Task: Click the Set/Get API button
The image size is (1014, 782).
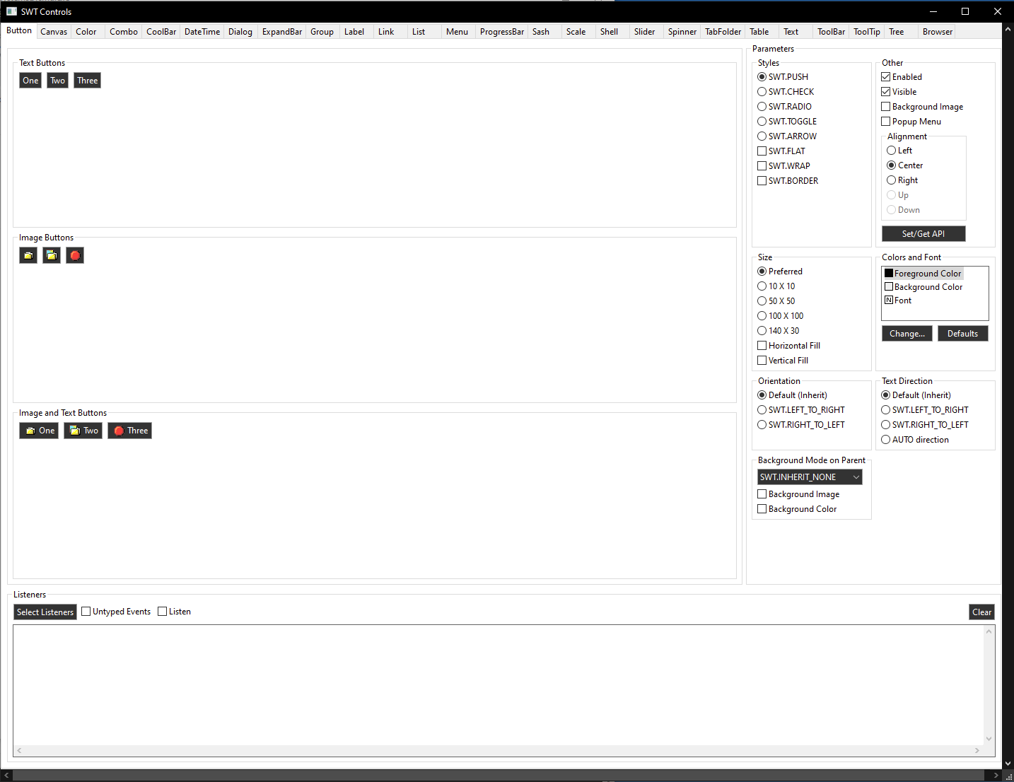Action: [923, 234]
